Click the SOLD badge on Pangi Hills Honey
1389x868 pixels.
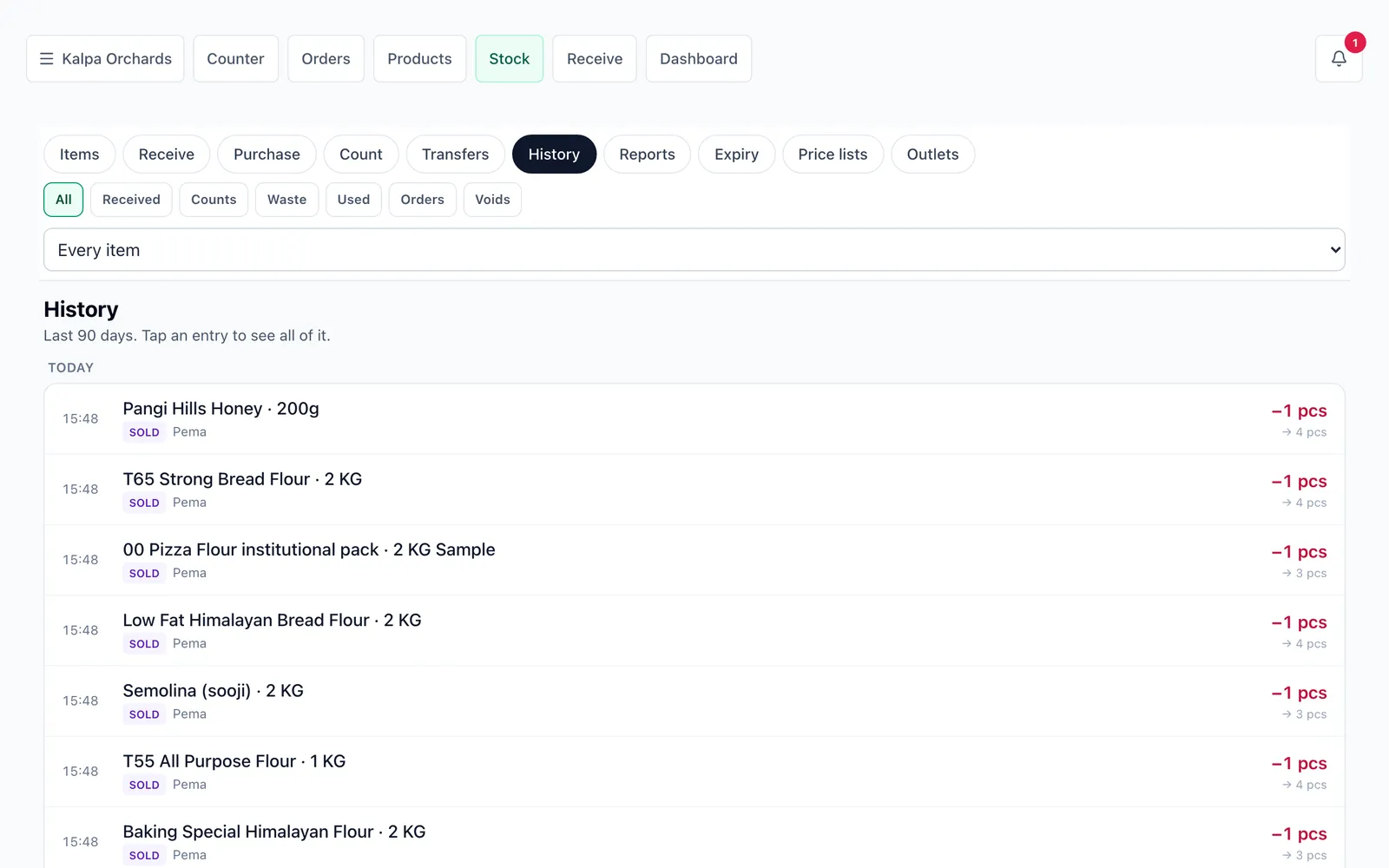coord(144,432)
